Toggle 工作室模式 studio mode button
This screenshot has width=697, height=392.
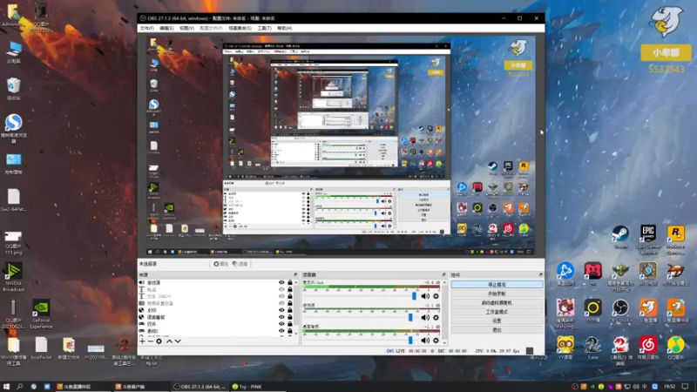tap(497, 312)
